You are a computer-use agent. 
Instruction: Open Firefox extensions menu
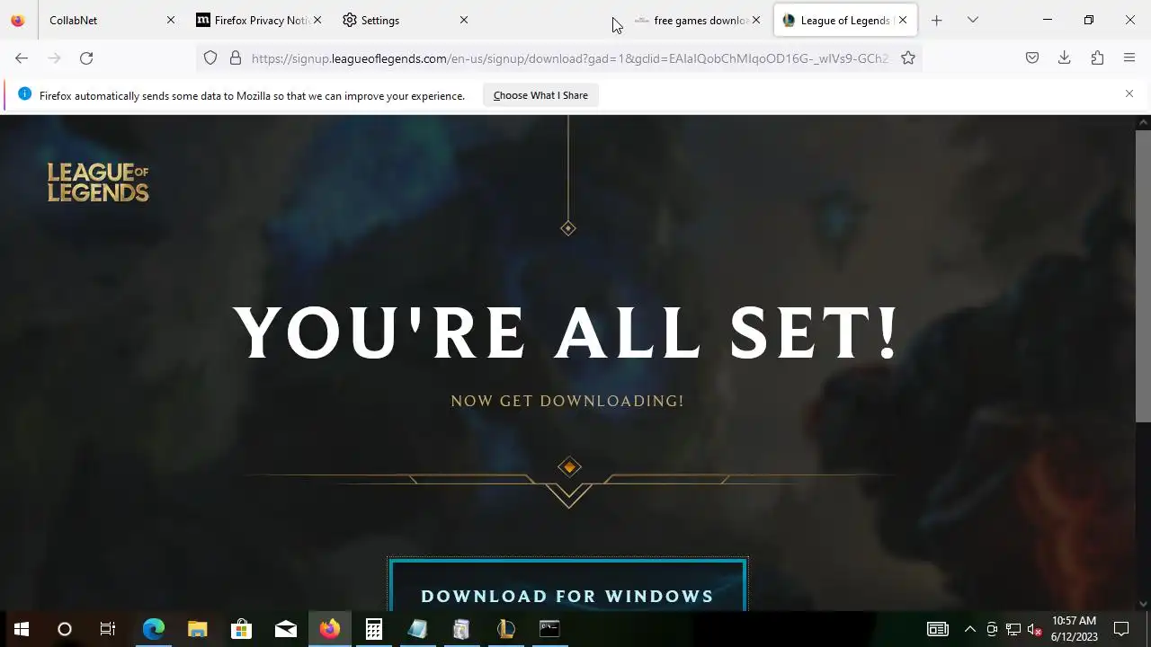click(x=1097, y=58)
